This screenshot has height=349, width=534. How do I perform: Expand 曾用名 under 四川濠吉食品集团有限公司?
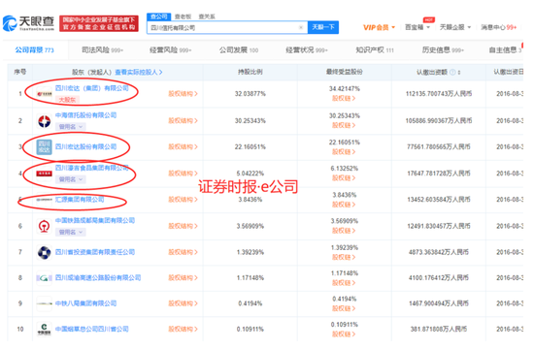click(71, 179)
